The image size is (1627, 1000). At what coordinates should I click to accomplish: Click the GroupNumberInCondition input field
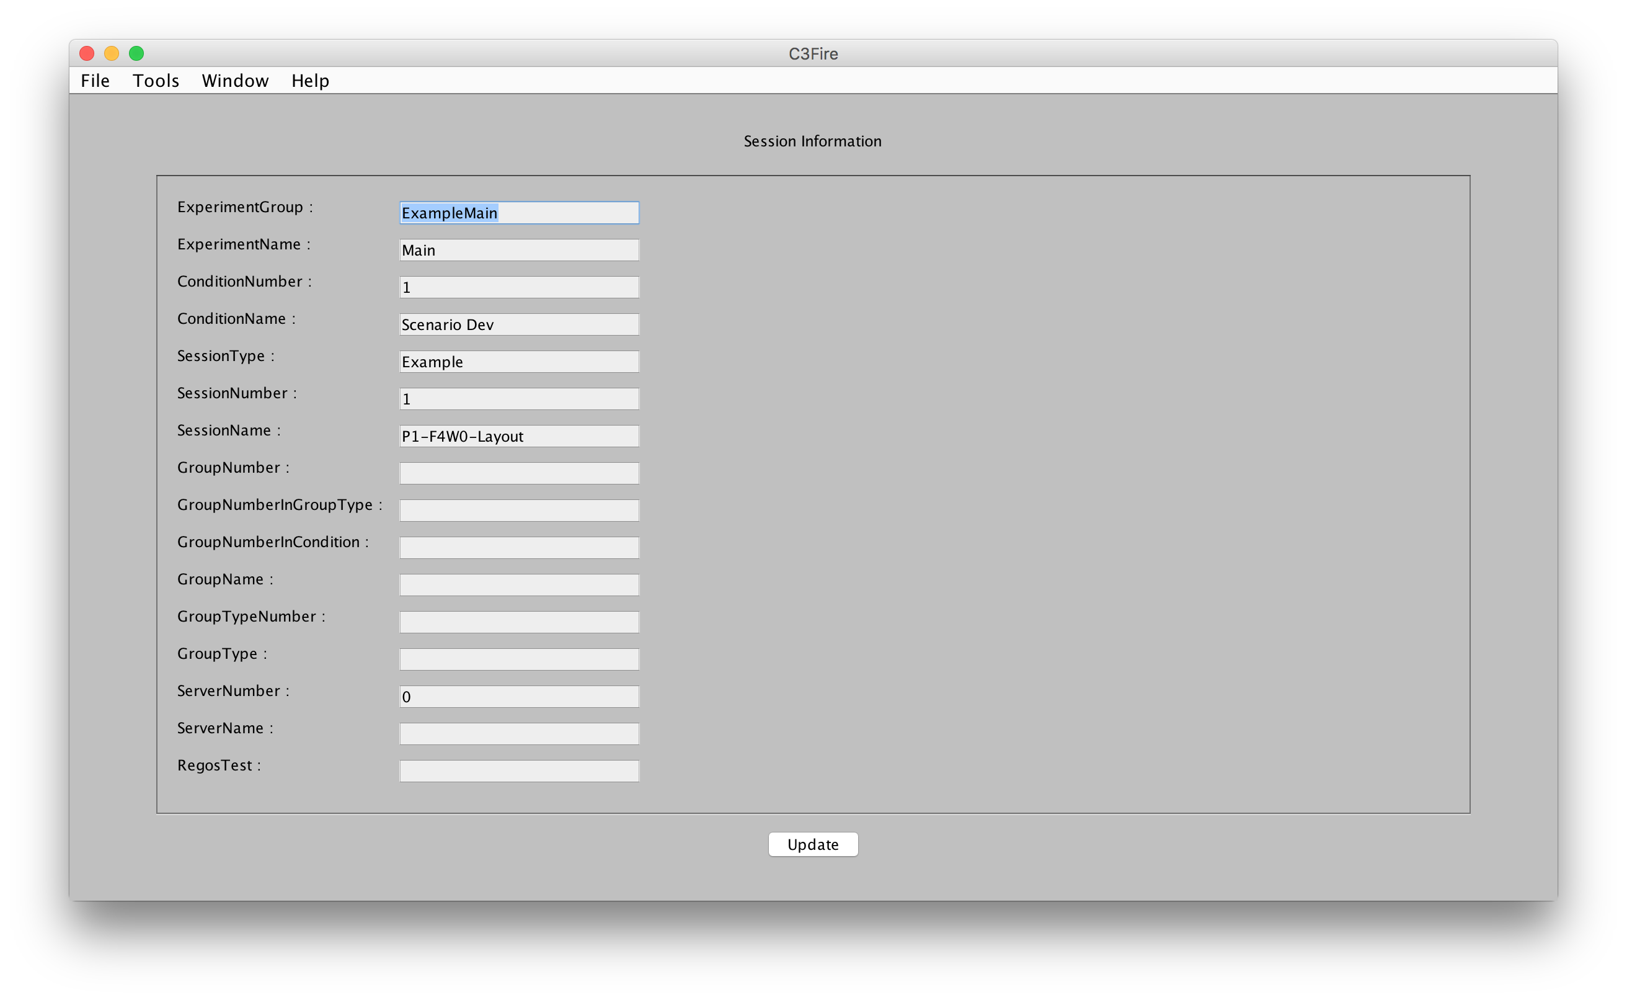520,548
